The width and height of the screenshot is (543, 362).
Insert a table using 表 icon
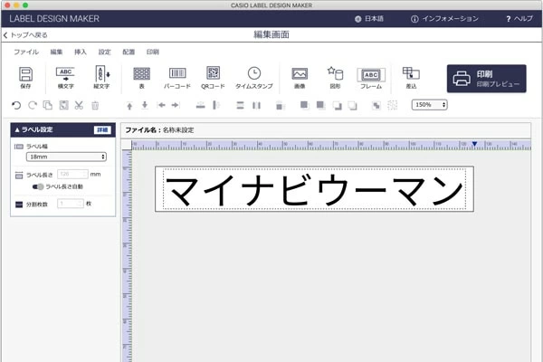[x=141, y=77]
